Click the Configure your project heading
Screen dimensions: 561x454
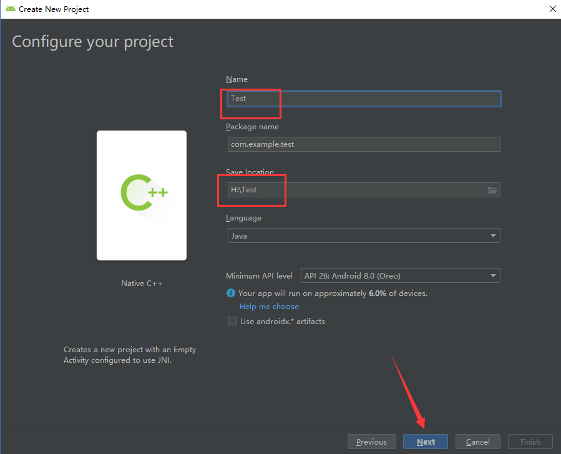92,42
